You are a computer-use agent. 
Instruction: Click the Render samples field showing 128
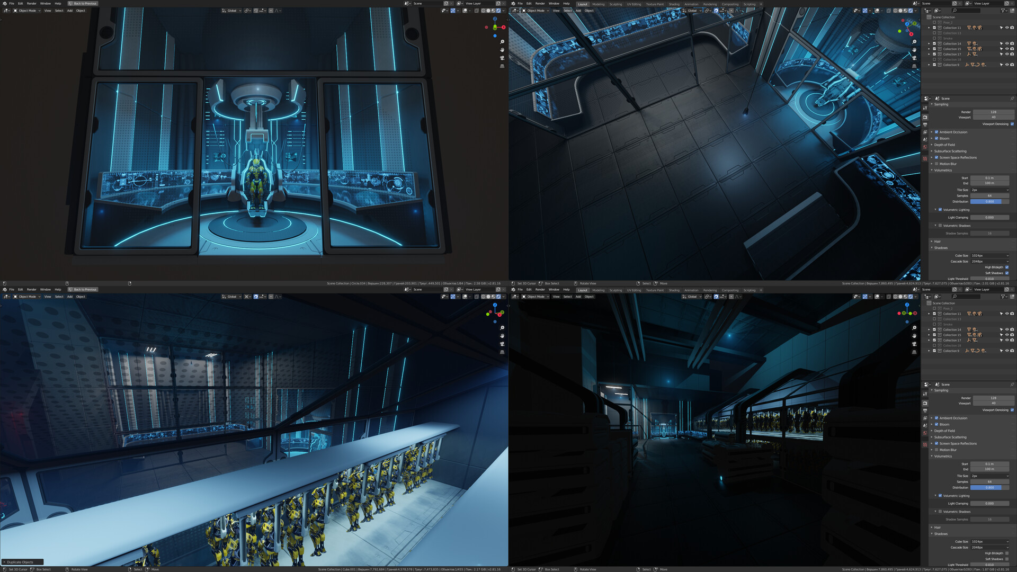tap(994, 112)
